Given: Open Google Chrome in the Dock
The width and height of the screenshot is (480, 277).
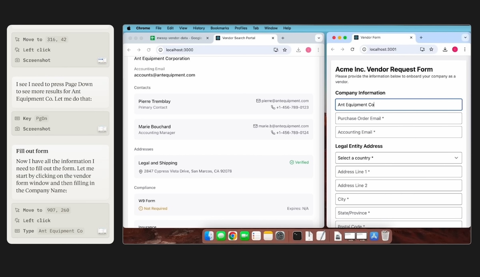Looking at the screenshot, I should pos(233,236).
